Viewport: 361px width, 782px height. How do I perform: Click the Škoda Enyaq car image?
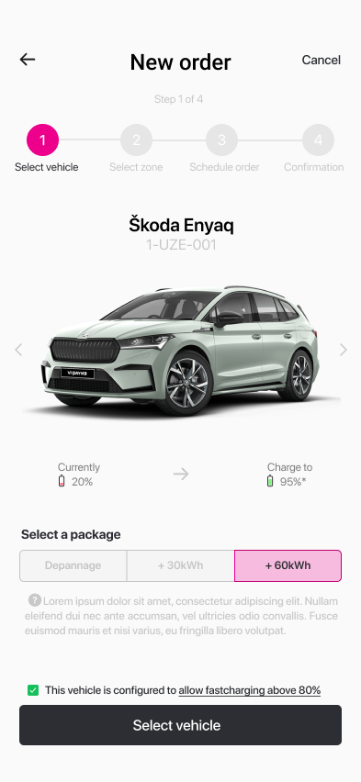[180, 351]
